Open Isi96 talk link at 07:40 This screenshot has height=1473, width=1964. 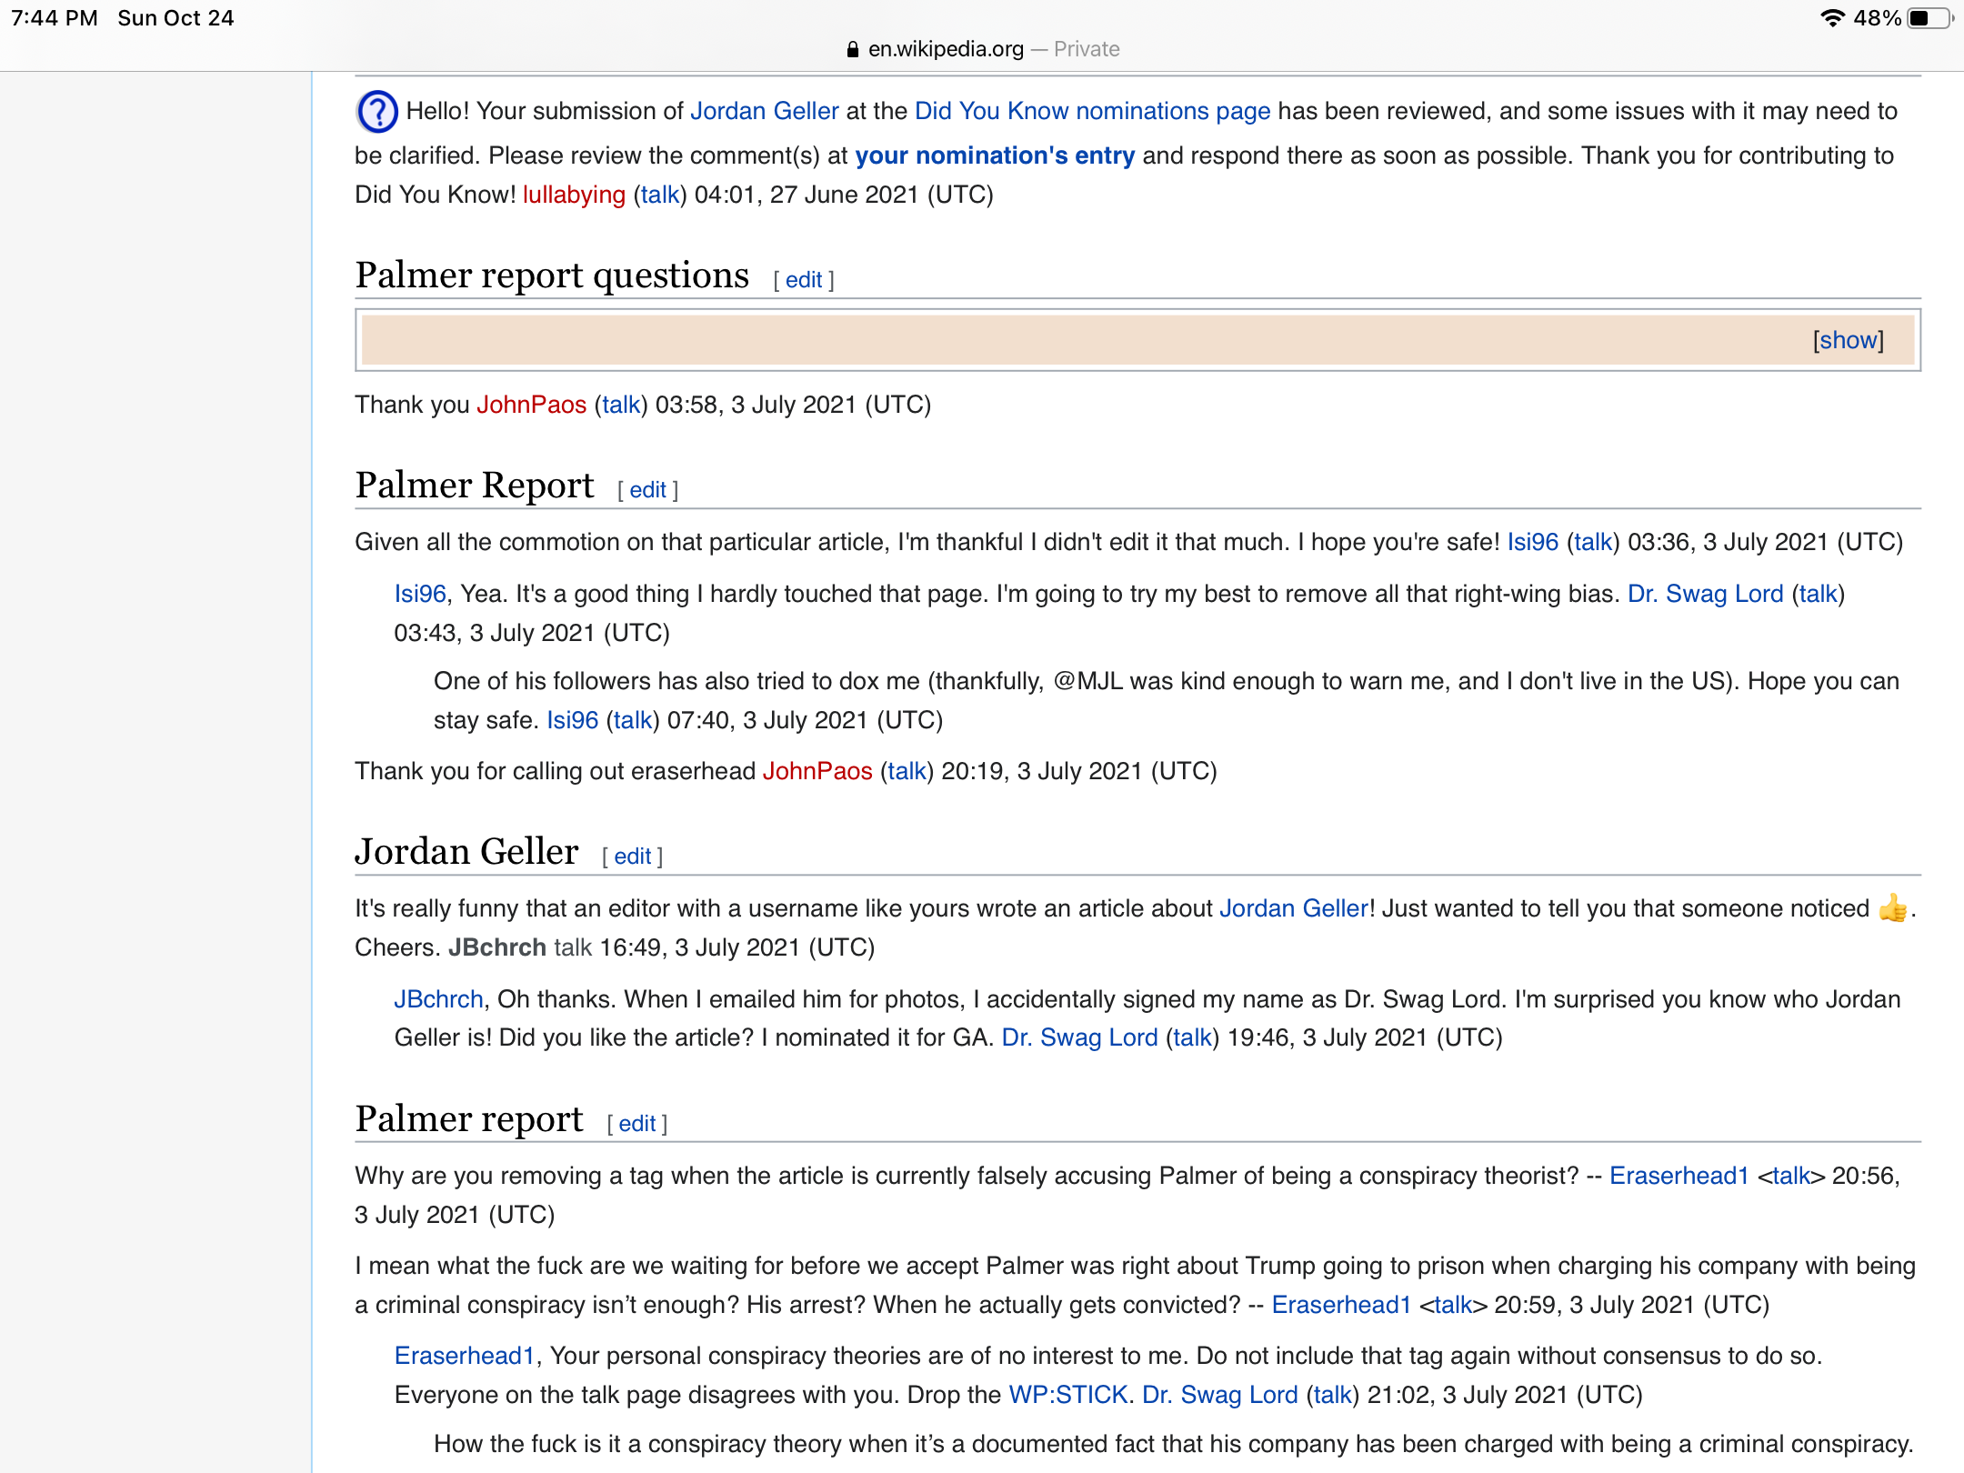point(633,720)
